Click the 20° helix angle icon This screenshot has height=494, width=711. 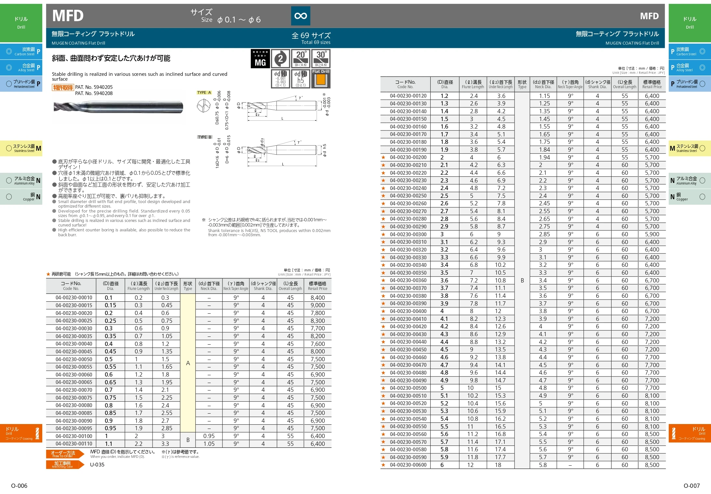301,59
